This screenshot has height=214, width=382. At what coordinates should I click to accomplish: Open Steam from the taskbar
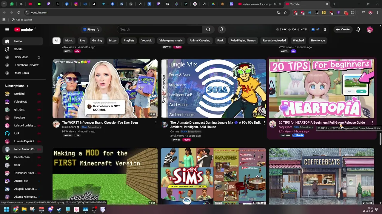point(59,209)
